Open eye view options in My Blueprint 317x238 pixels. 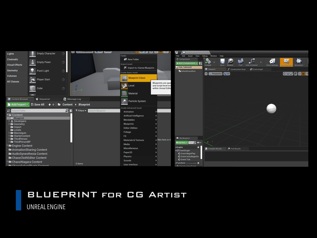coord(199,143)
